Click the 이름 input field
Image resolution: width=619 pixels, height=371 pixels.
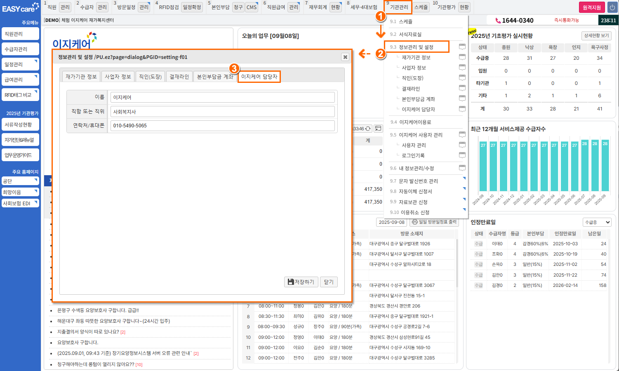[223, 97]
